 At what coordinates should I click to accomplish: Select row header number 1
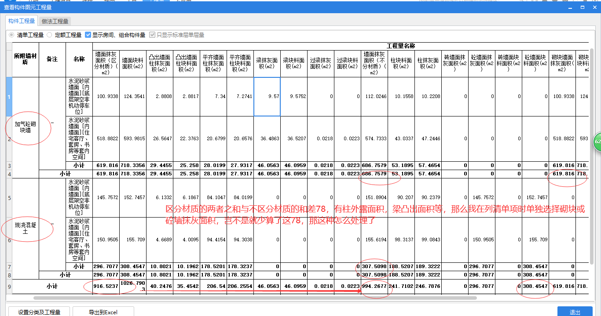(x=9, y=96)
